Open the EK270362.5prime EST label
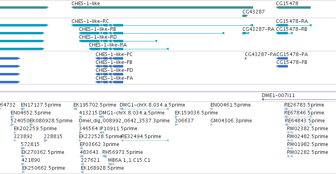 point(43,152)
